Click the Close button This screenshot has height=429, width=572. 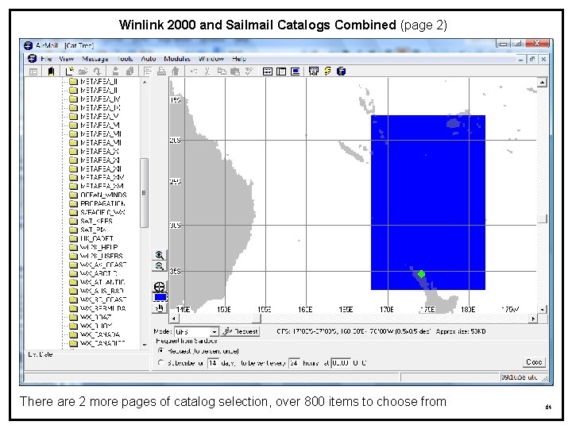(534, 362)
